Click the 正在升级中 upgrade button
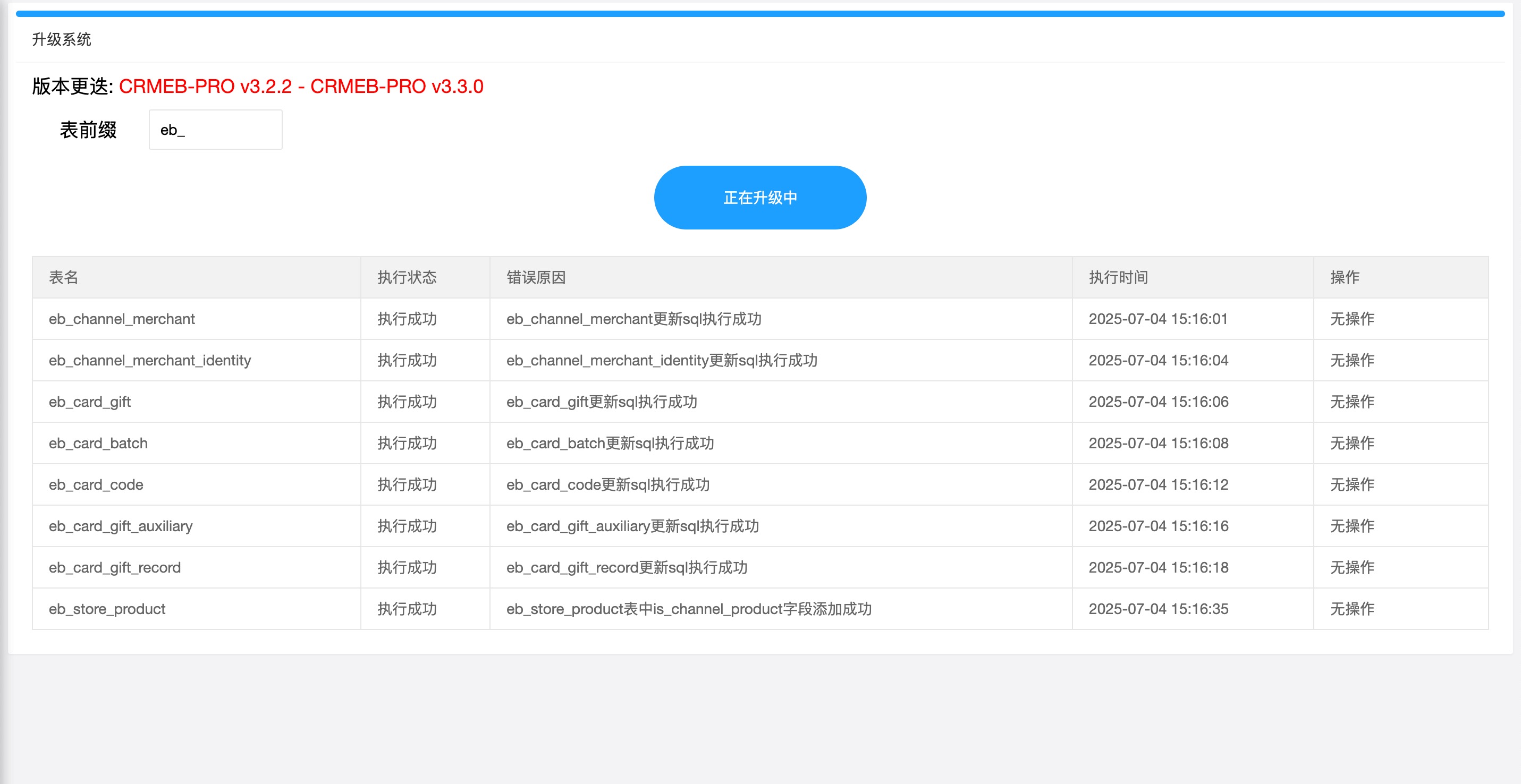 (760, 197)
